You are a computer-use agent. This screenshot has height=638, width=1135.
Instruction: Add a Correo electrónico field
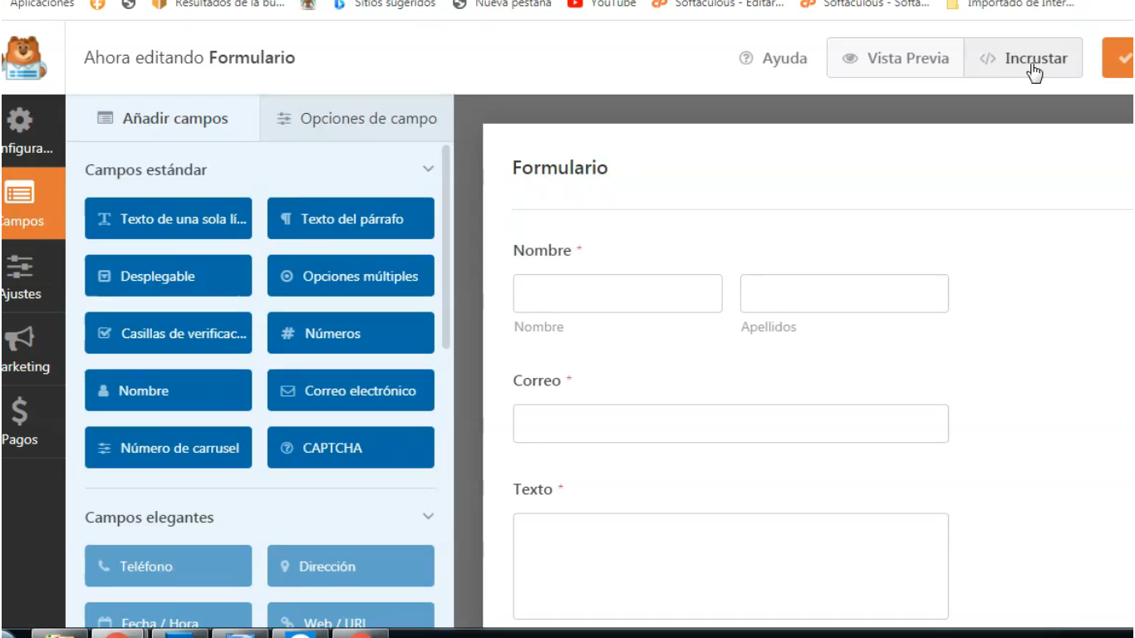click(x=351, y=390)
